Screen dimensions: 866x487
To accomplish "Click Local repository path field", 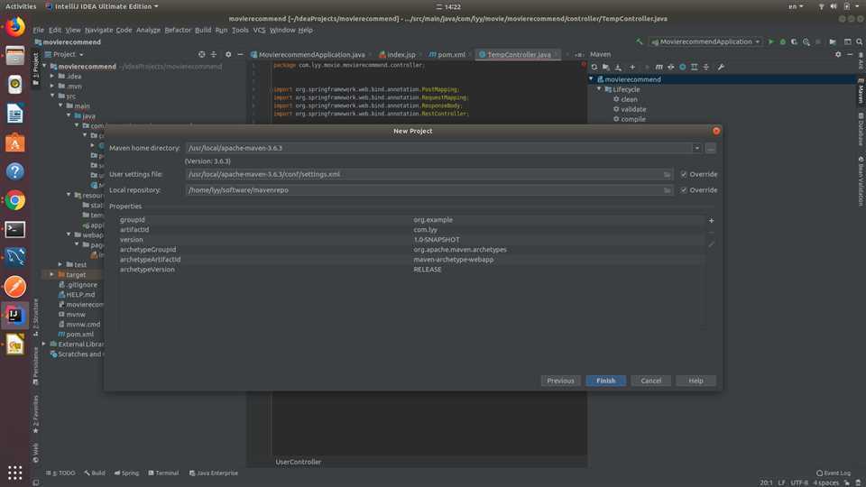I will [429, 190].
